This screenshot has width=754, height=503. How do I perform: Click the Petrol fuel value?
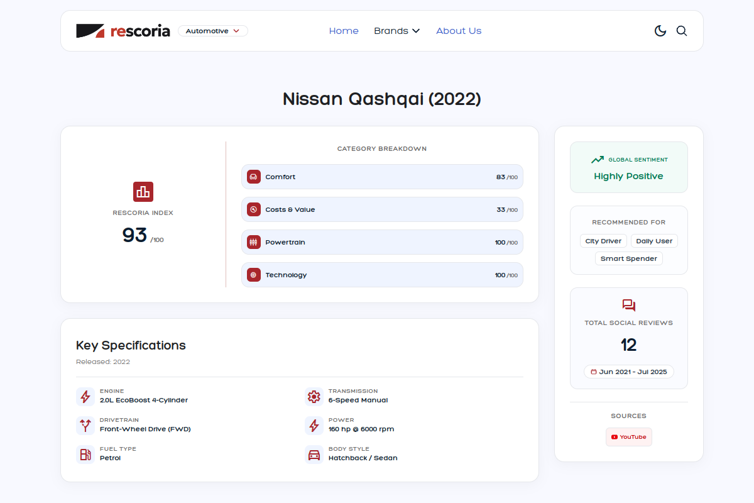tap(110, 458)
